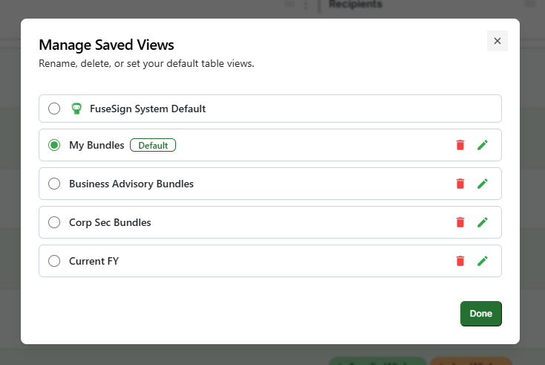Rename My Bundles using pencil icon
545x365 pixels.
point(483,145)
